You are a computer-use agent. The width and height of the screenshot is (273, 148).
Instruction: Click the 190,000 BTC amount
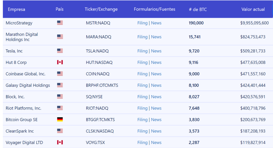(196, 23)
